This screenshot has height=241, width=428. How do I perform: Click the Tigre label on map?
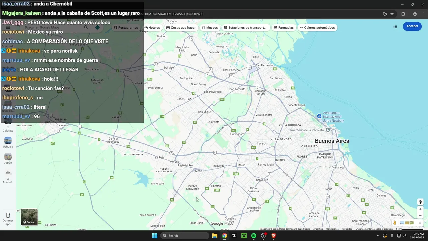tap(256, 57)
